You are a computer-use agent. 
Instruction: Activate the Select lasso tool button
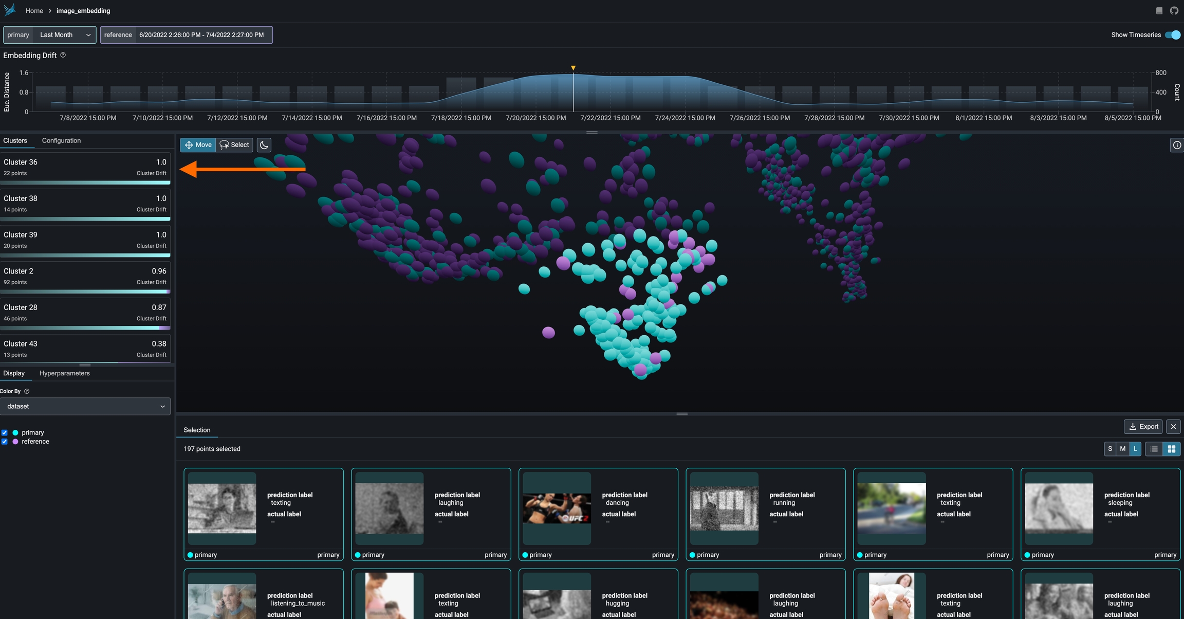(x=235, y=145)
